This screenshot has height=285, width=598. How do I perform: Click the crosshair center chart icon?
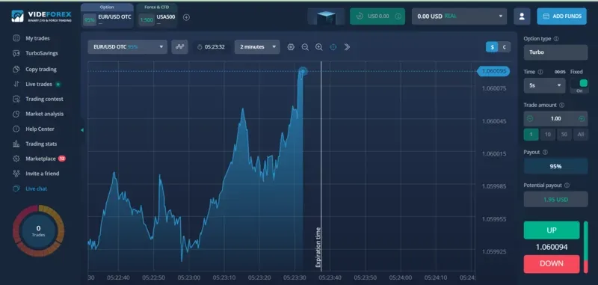point(333,47)
